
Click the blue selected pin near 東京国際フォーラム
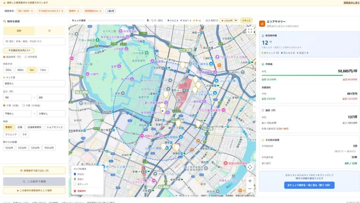point(162,111)
